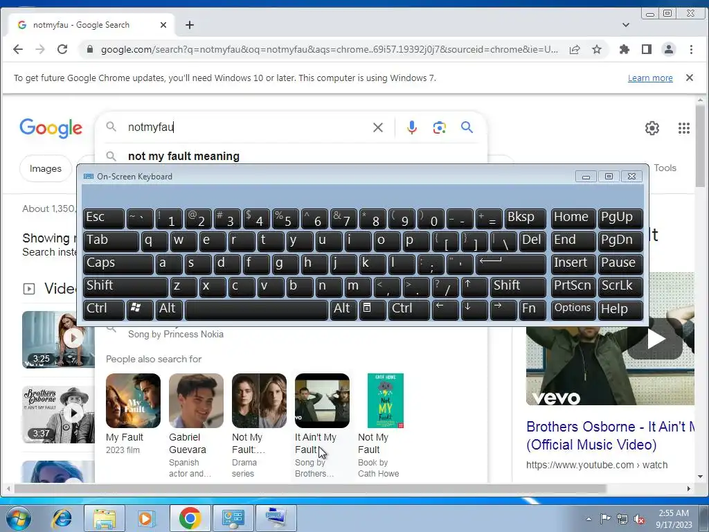This screenshot has height=532, width=709.
Task: Tap the Bksp key
Action: (x=526, y=218)
